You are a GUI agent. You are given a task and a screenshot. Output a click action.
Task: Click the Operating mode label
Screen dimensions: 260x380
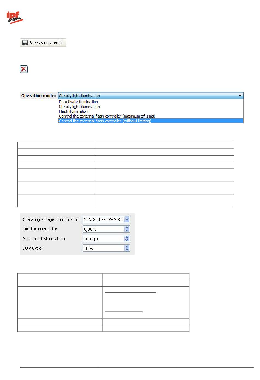coord(38,96)
